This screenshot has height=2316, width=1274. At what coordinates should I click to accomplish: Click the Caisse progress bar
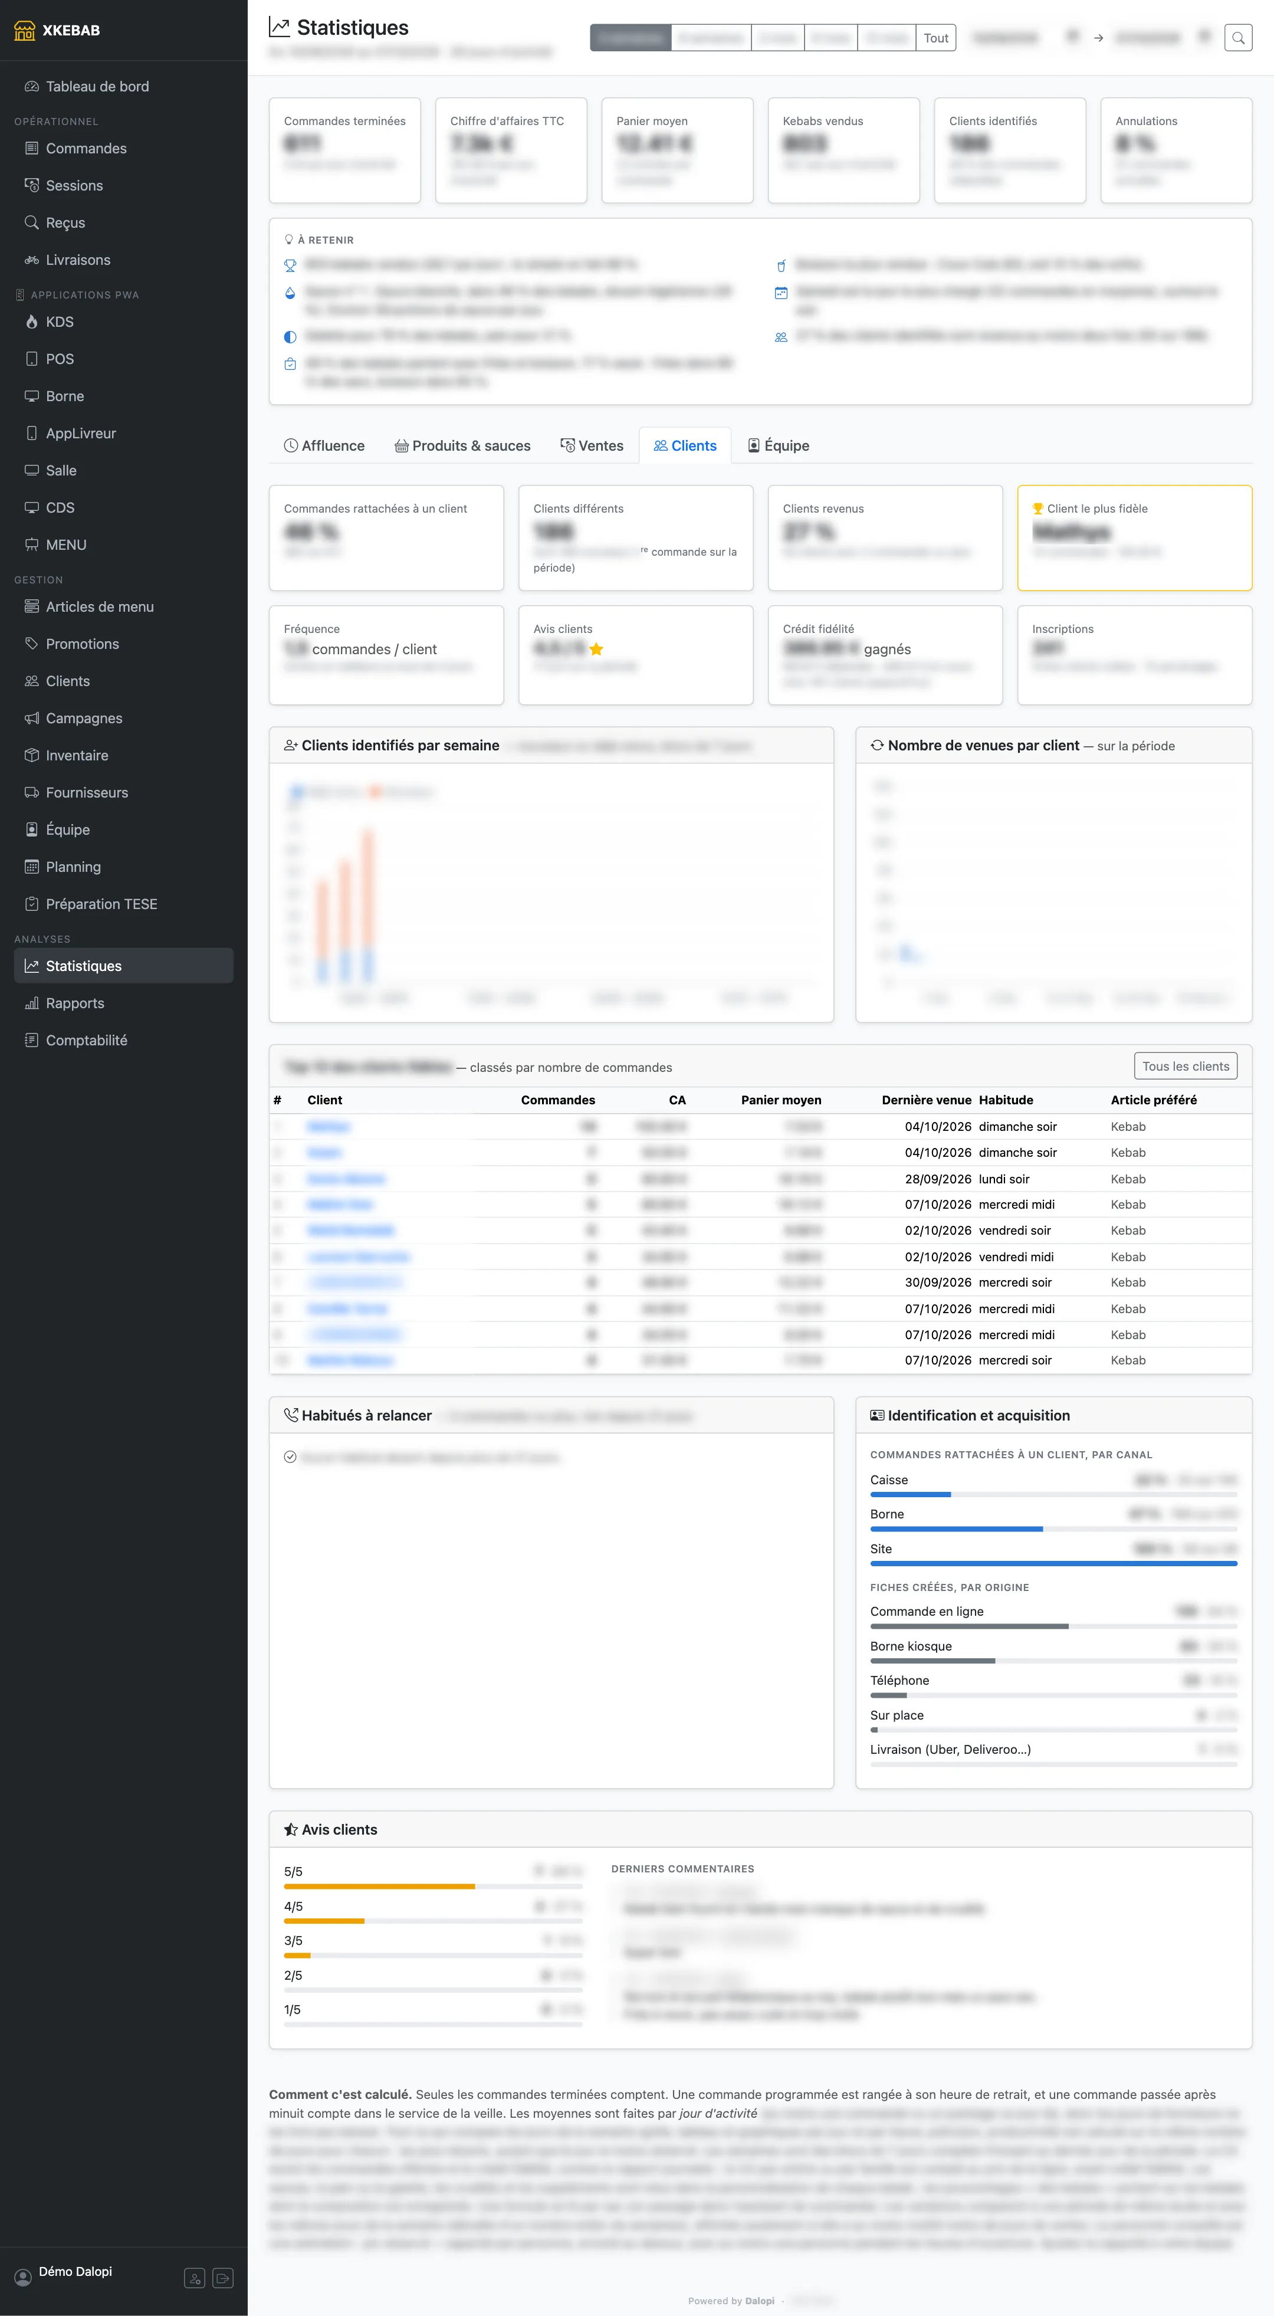point(1054,1494)
